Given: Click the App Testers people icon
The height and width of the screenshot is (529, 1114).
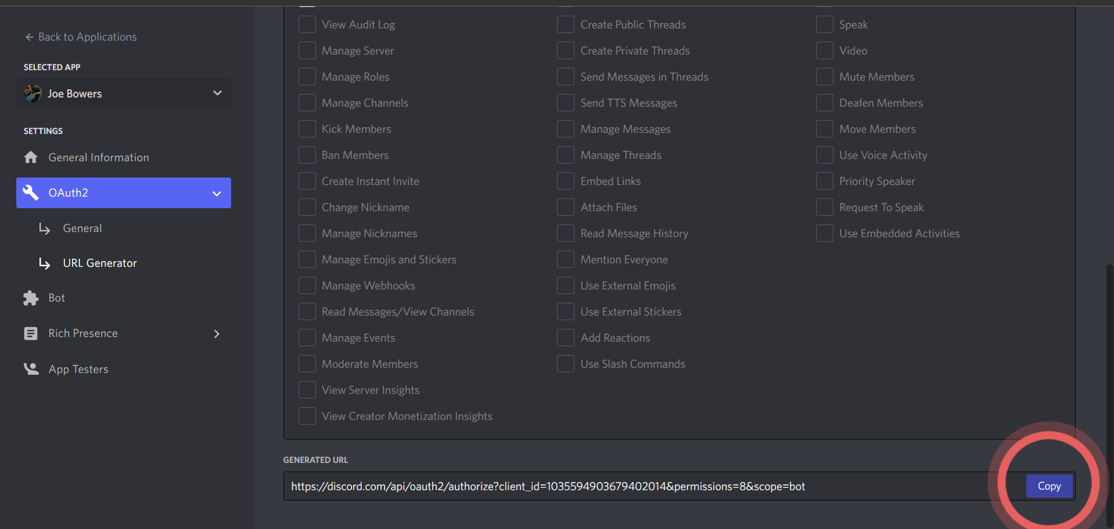Looking at the screenshot, I should [31, 369].
